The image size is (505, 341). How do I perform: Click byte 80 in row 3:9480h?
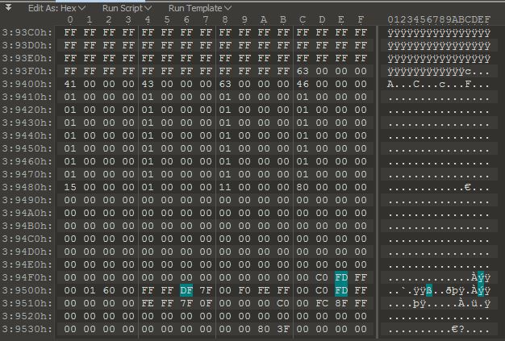303,187
